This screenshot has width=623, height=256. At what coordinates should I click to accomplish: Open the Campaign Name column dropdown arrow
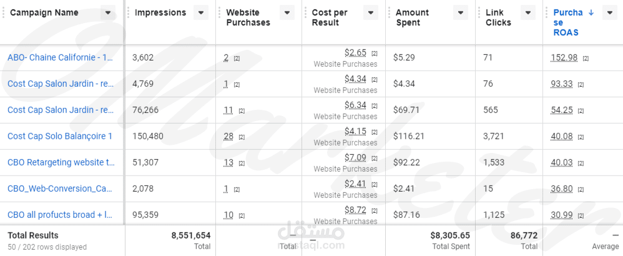107,12
